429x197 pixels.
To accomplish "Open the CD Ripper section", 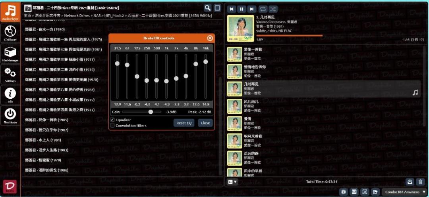I will click(x=10, y=33).
